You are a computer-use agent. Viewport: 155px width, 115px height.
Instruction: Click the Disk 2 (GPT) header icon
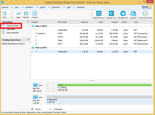tap(33, 48)
